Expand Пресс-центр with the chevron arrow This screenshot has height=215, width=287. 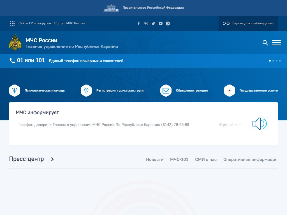(52, 159)
